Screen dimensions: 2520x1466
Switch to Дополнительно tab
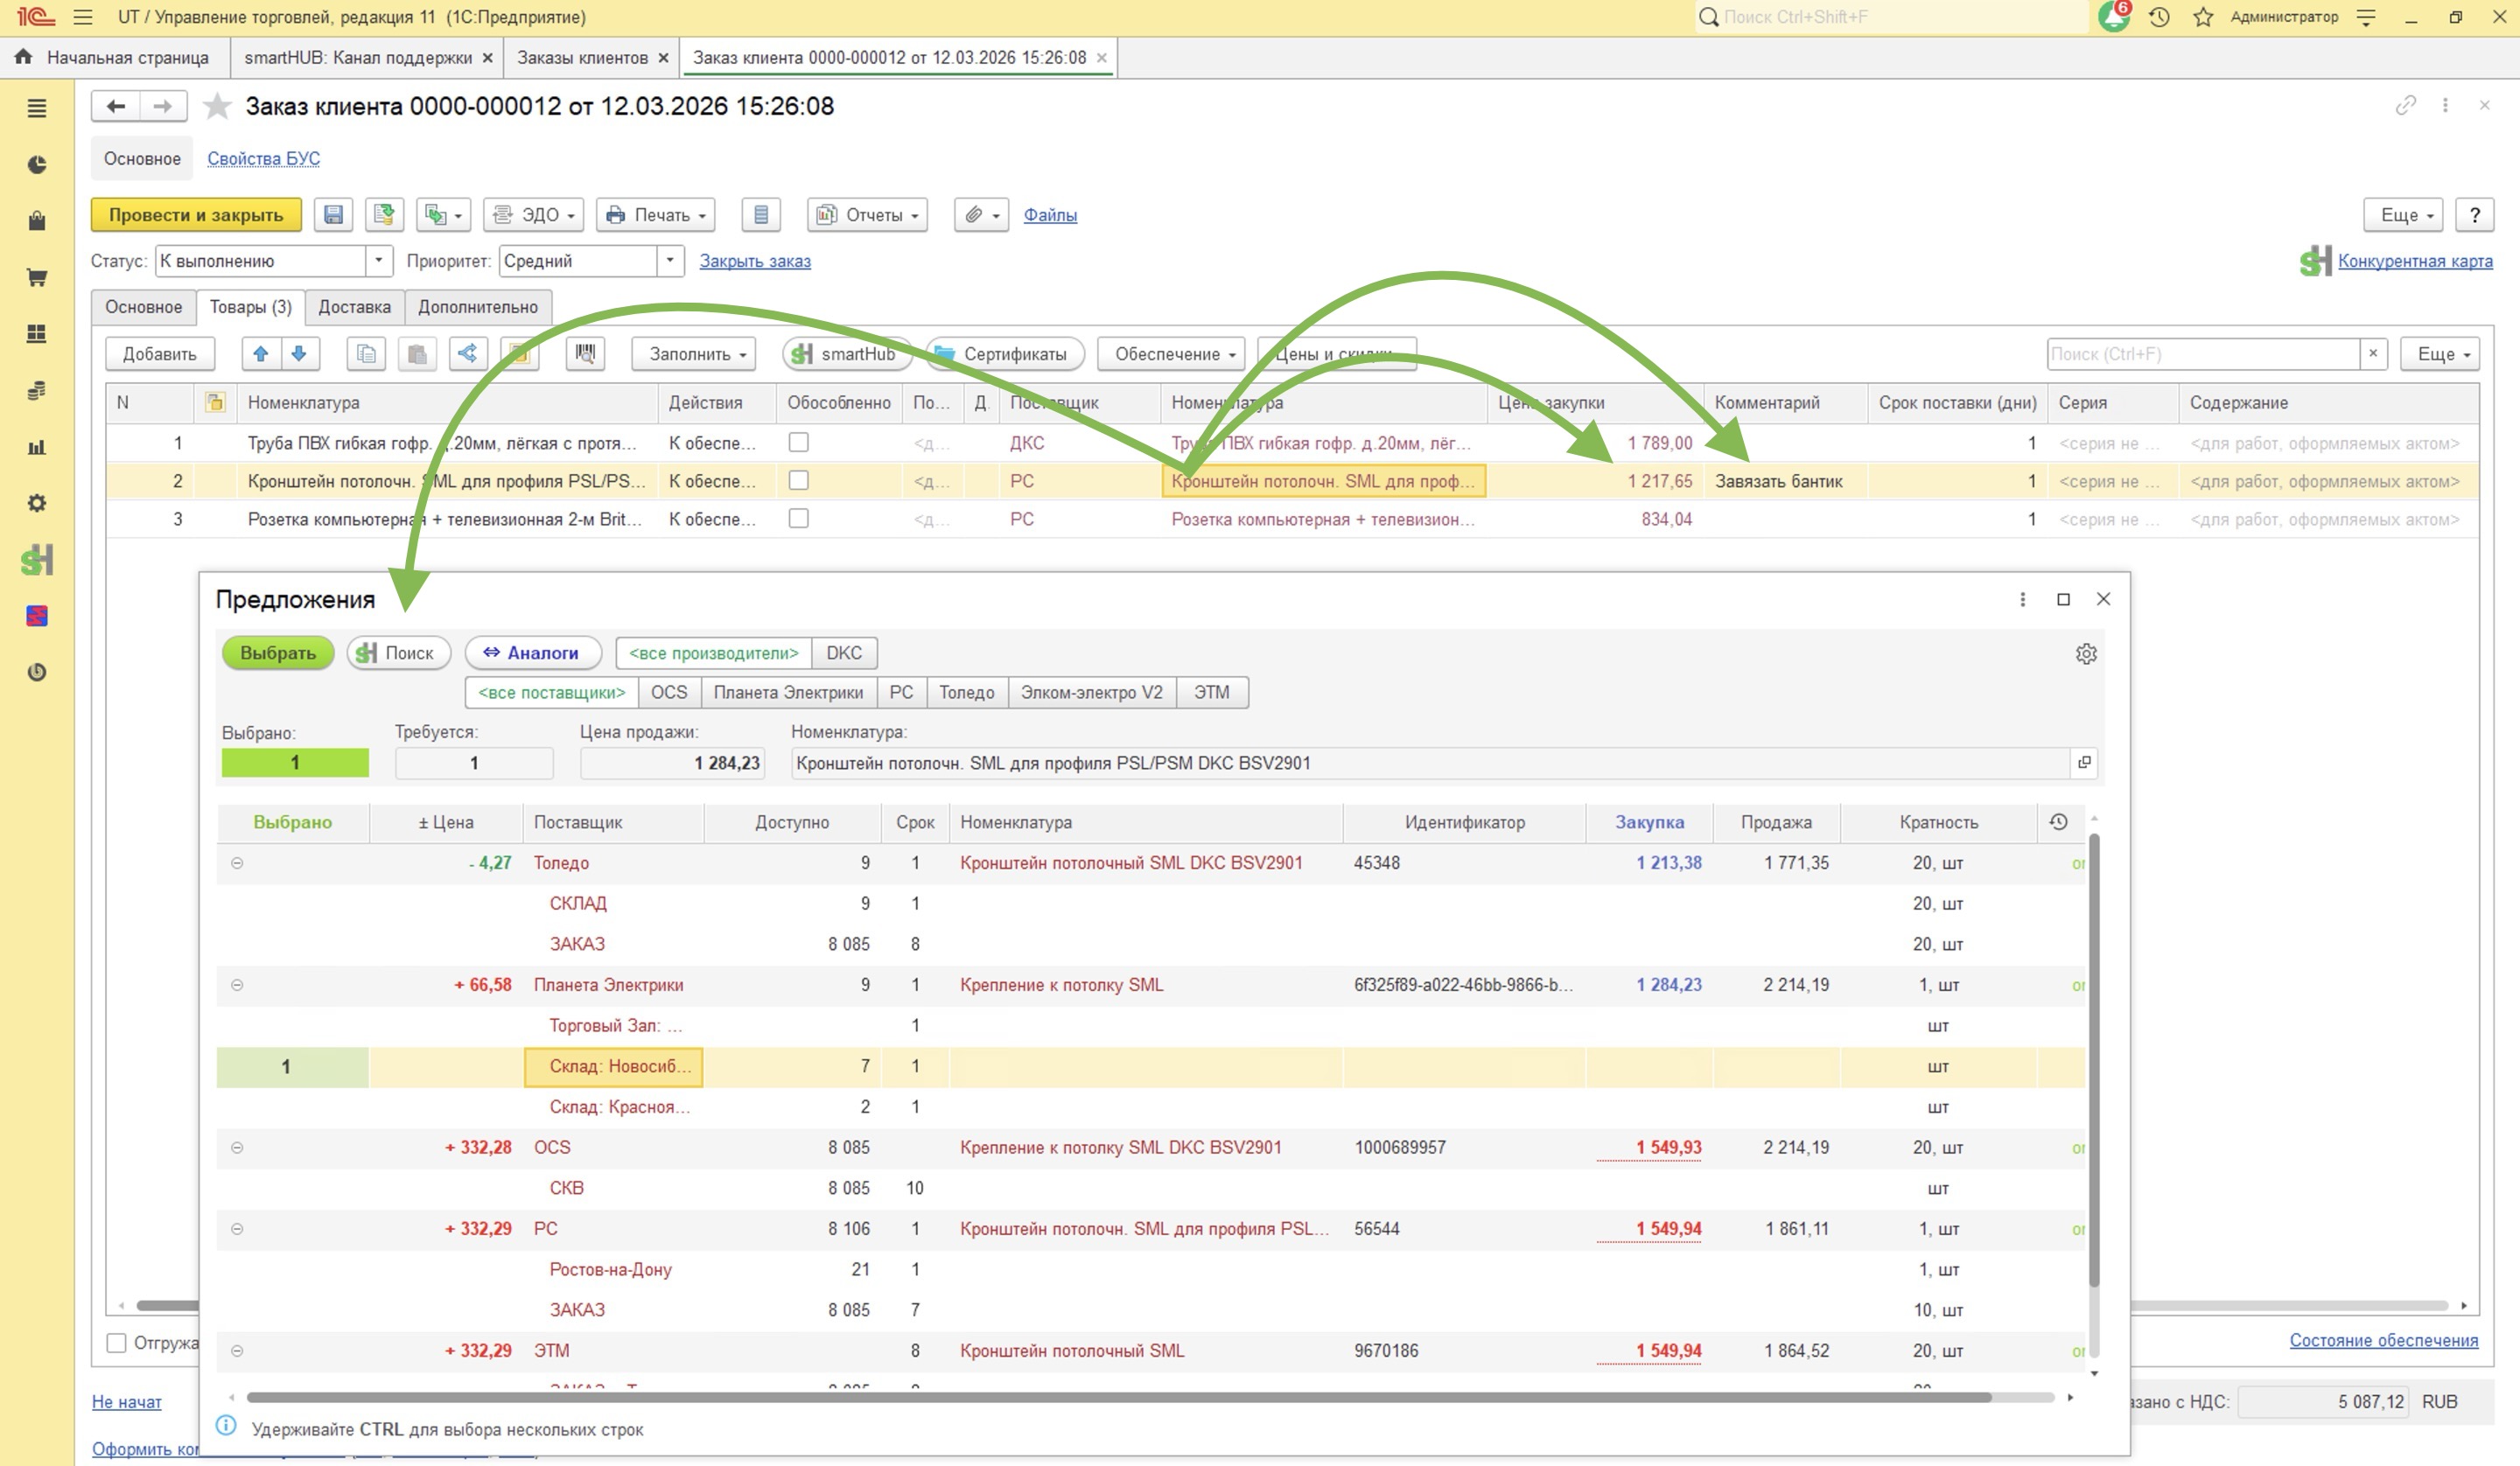(478, 307)
